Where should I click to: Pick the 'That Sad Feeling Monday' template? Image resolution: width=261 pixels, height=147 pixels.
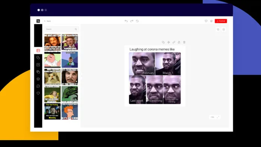(53, 112)
